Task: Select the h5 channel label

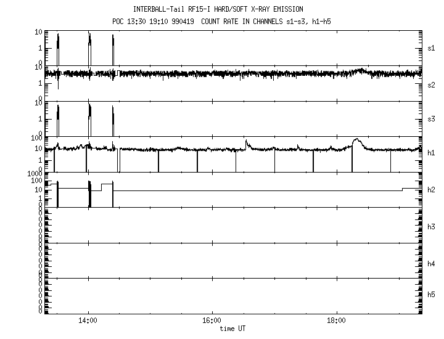Action: pos(432,295)
